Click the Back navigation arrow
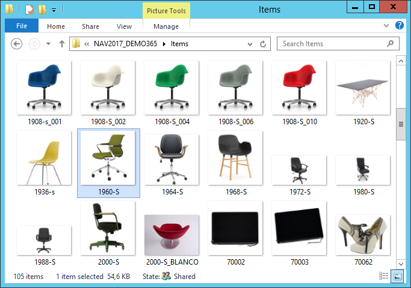The height and width of the screenshot is (288, 411). coord(16,44)
